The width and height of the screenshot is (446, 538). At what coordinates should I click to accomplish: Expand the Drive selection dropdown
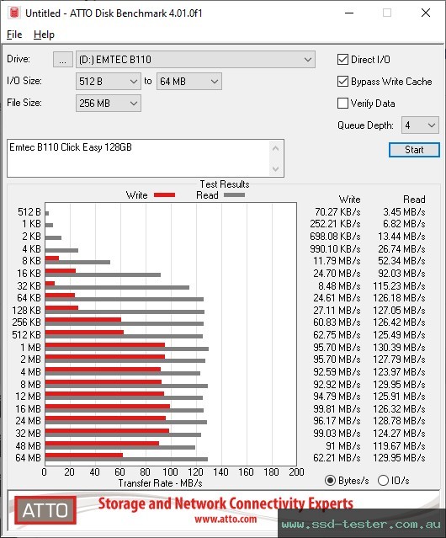[195, 60]
